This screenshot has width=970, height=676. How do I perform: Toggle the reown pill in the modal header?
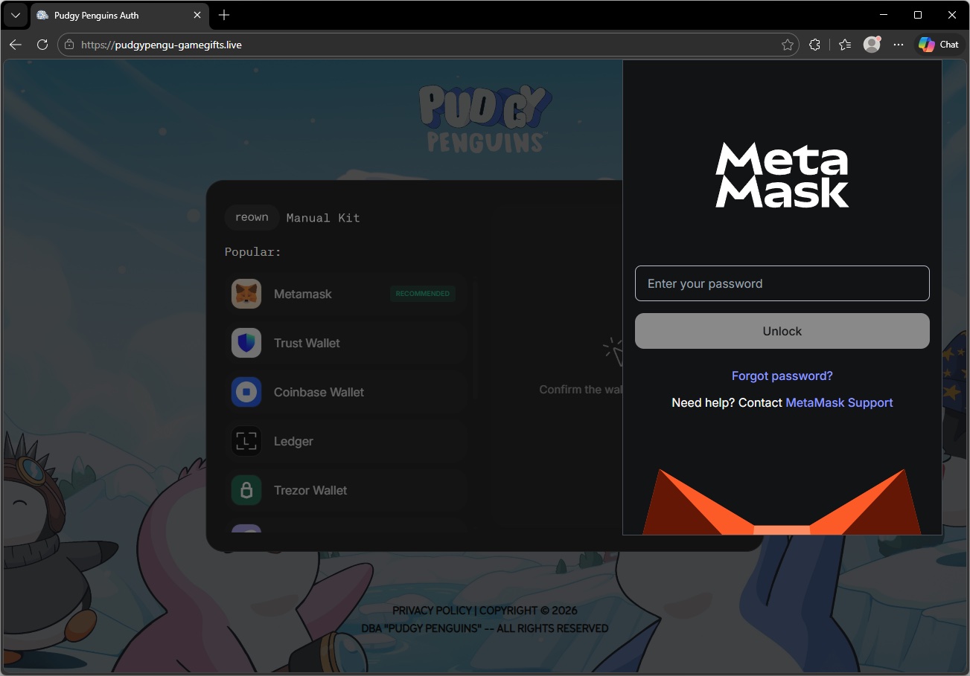252,217
